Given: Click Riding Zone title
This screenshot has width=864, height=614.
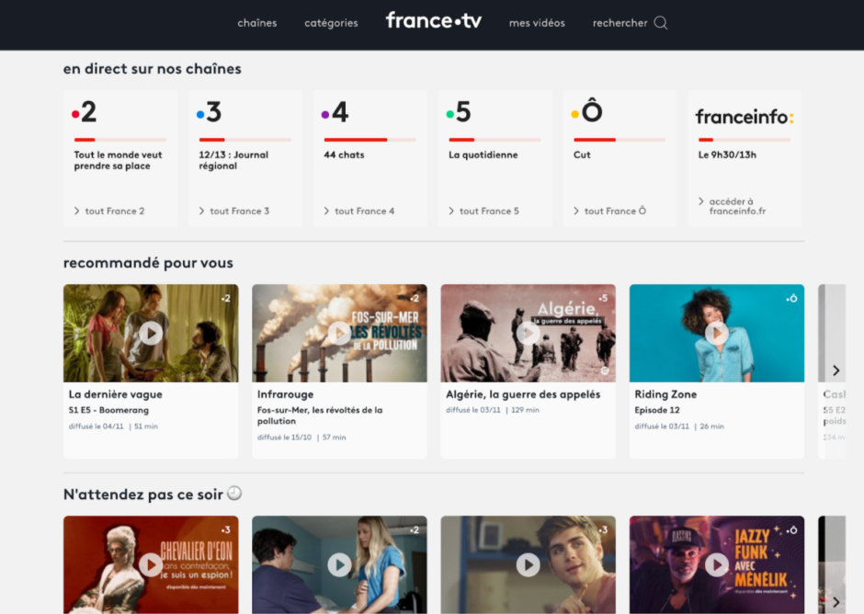Looking at the screenshot, I should [x=665, y=394].
